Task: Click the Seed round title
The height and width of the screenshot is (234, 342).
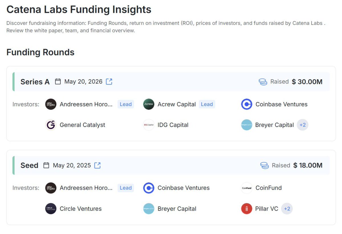Action: [x=29, y=165]
